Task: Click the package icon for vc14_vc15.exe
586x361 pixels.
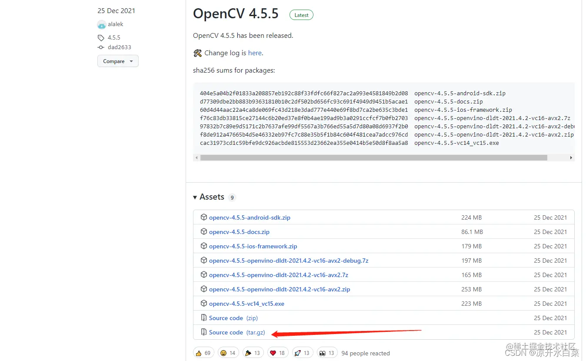Action: tap(203, 303)
